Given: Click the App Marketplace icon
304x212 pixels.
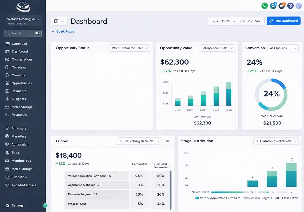Looking at the screenshot, I should (x=7, y=185).
